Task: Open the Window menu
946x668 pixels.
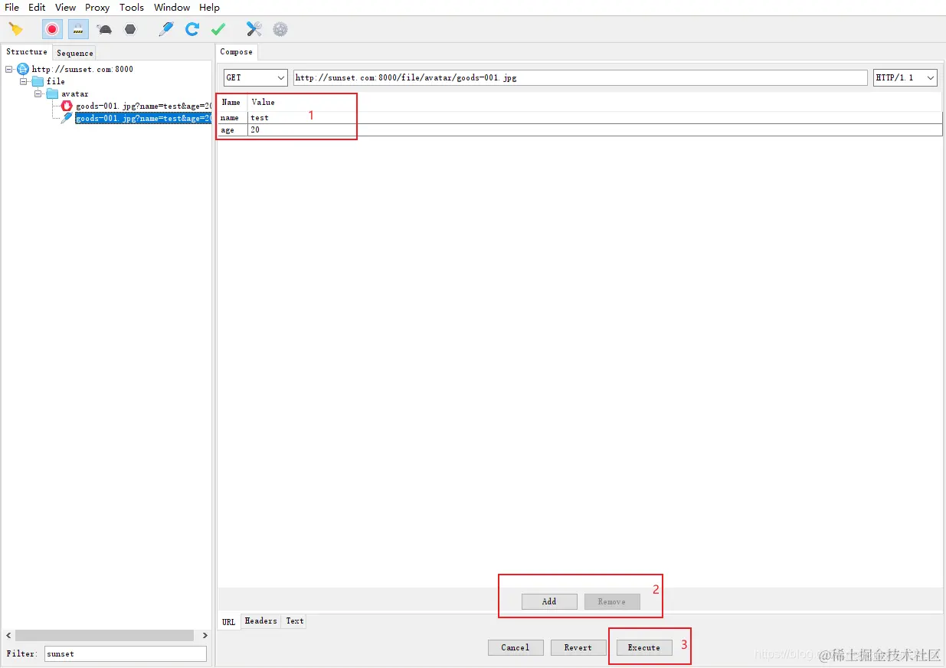Action: (172, 7)
